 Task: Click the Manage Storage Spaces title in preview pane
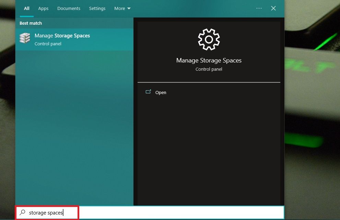click(209, 60)
